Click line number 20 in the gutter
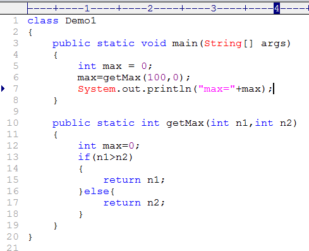This screenshot has height=251, width=309. click(x=13, y=236)
